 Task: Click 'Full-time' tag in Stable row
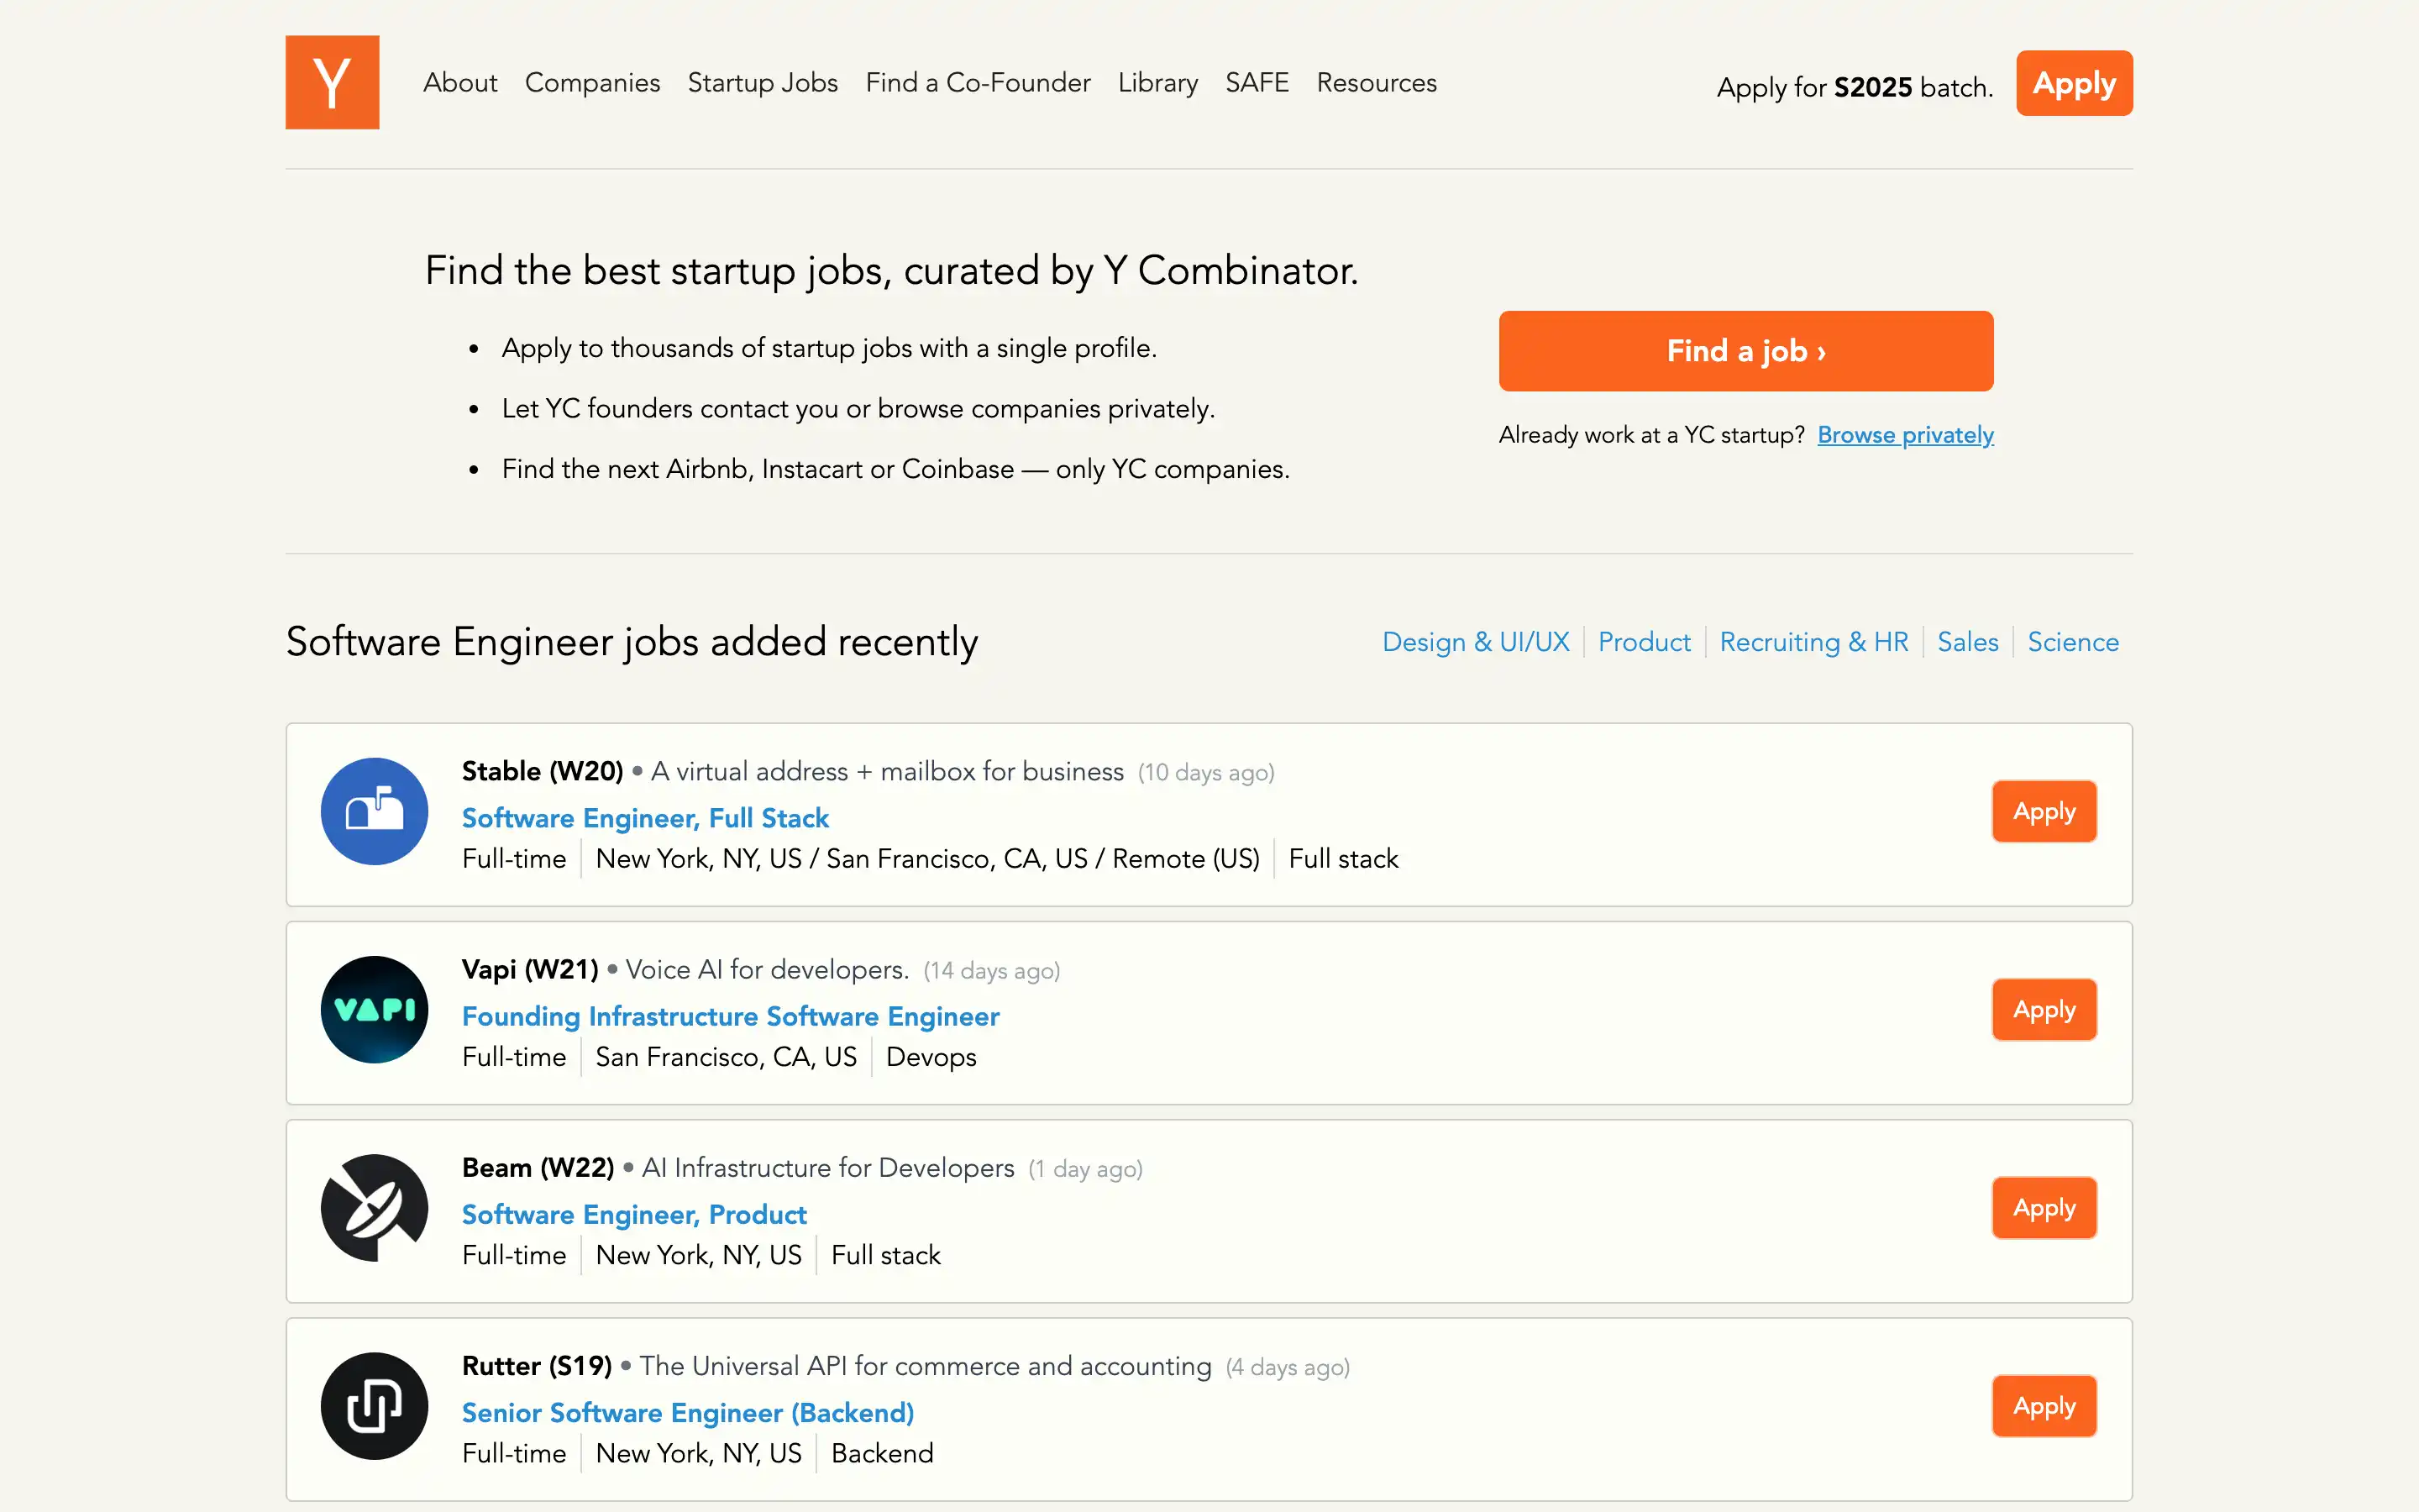tap(514, 859)
